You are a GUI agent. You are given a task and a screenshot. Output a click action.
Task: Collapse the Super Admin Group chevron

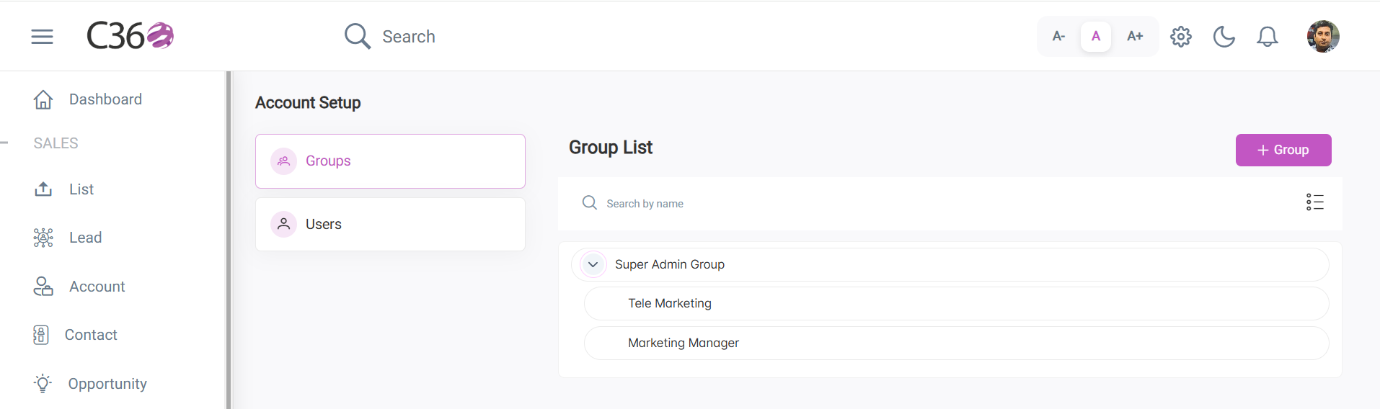click(x=593, y=264)
